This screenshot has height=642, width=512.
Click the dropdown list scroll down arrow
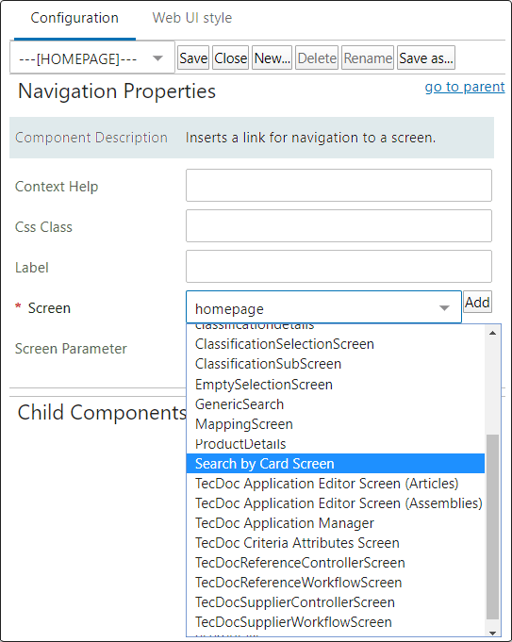click(493, 633)
